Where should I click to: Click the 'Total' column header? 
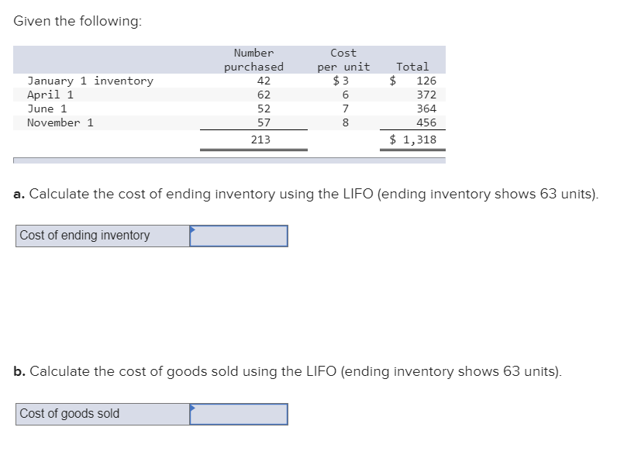click(x=412, y=67)
